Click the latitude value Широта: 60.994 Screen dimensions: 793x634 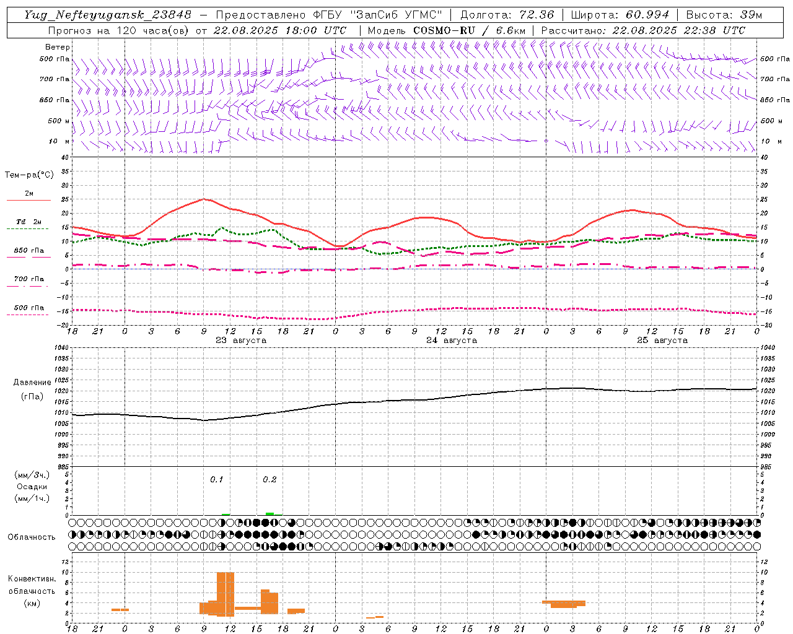620,15
